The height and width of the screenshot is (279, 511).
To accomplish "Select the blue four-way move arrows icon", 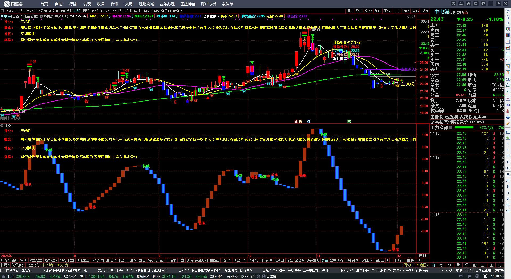I will click(508, 117).
